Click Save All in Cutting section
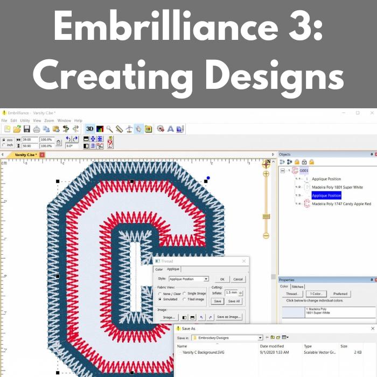 coord(234,301)
